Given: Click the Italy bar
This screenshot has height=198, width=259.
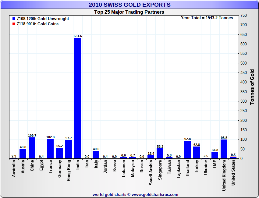Looking at the screenshot, I should pos(96,155).
